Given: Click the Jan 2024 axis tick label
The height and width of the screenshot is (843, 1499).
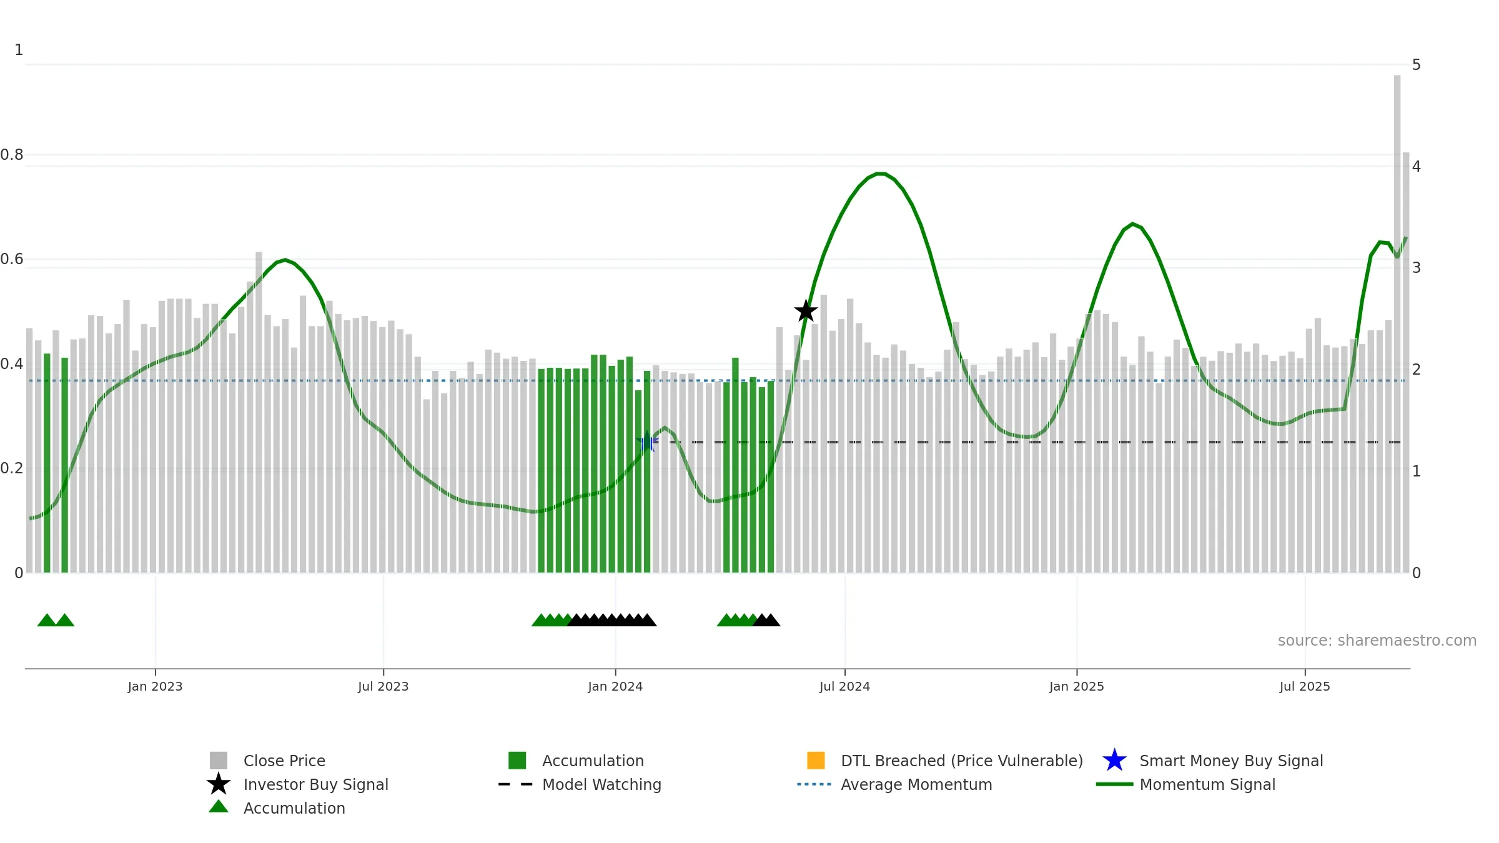Looking at the screenshot, I should click(615, 687).
